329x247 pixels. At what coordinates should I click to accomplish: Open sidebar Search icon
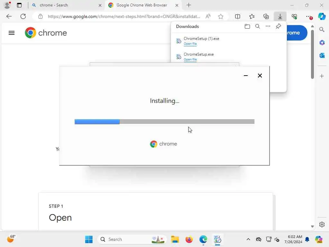(322, 30)
